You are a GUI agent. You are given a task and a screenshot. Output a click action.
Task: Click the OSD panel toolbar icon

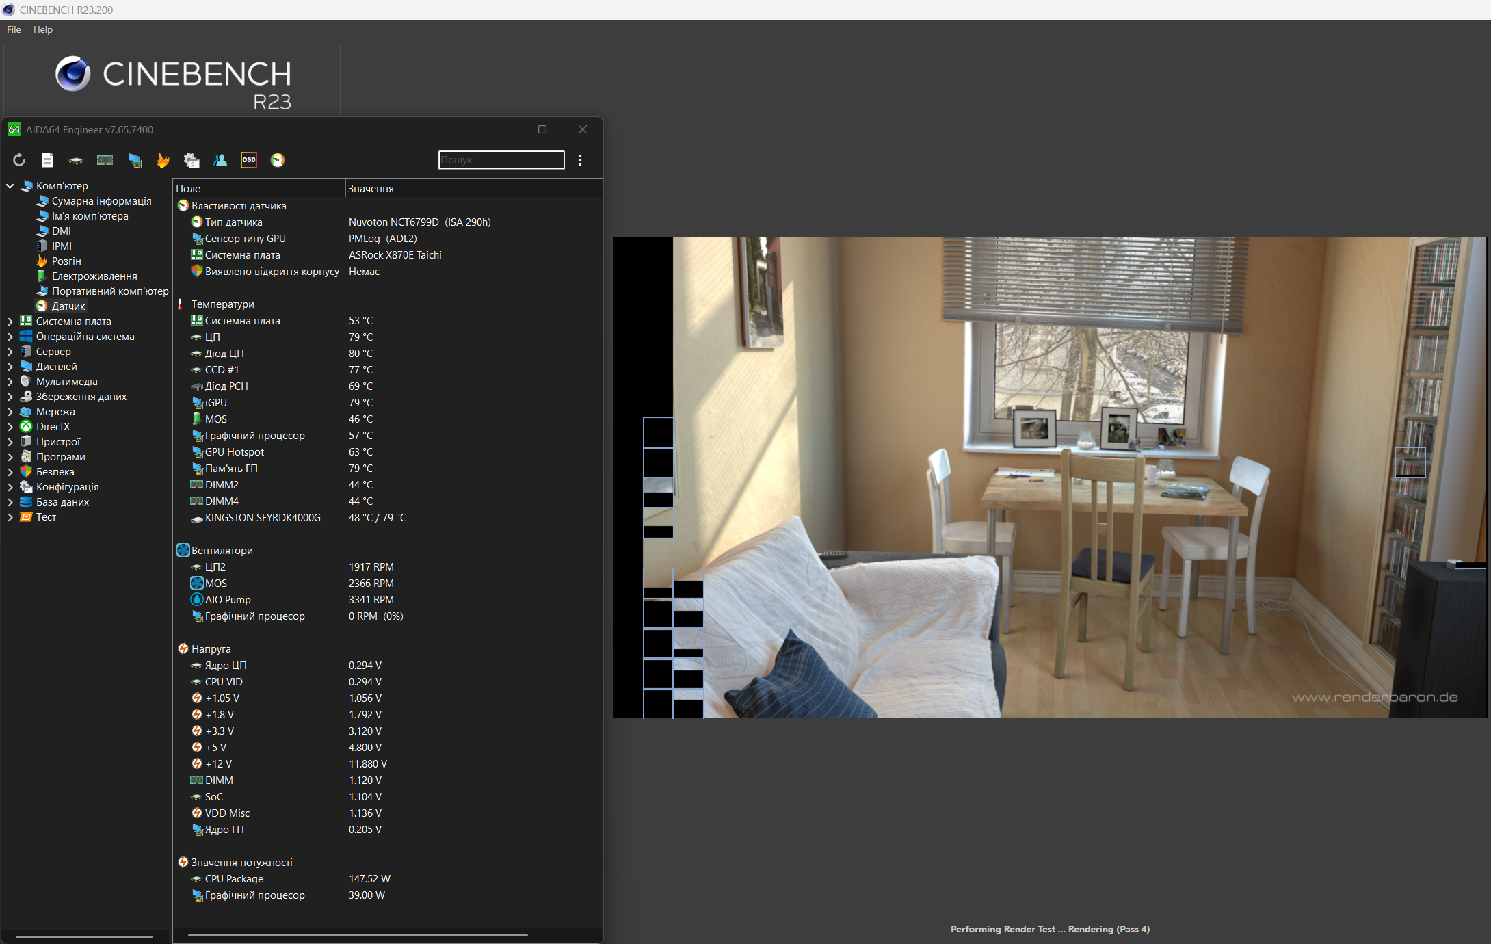pyautogui.click(x=249, y=160)
